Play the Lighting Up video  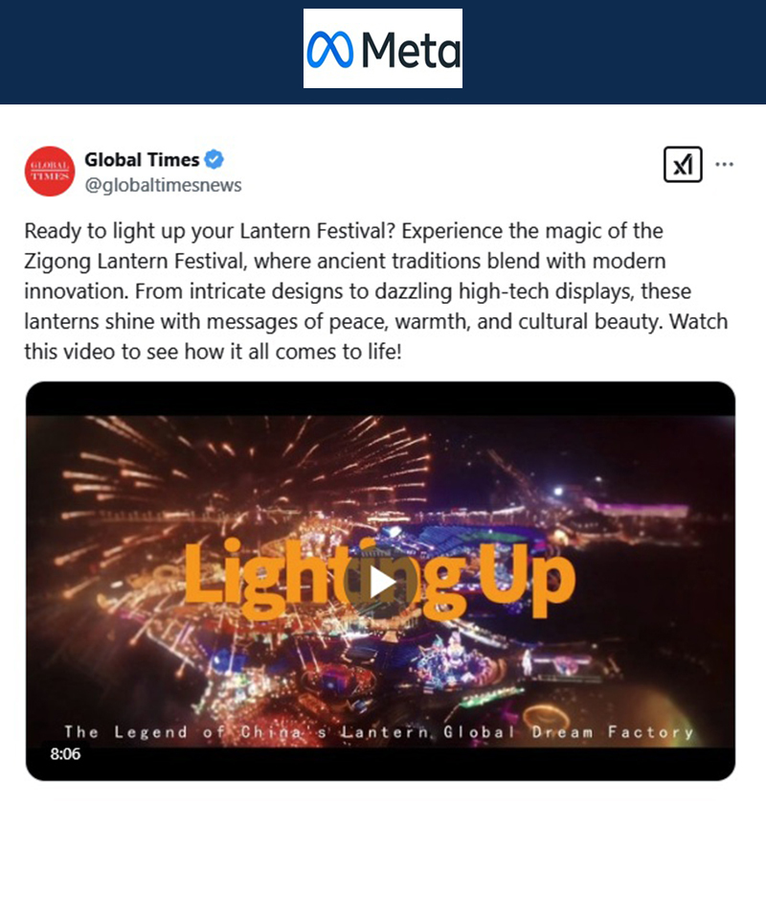(382, 583)
